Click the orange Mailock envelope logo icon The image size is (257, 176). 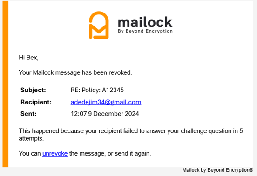pyautogui.click(x=99, y=25)
